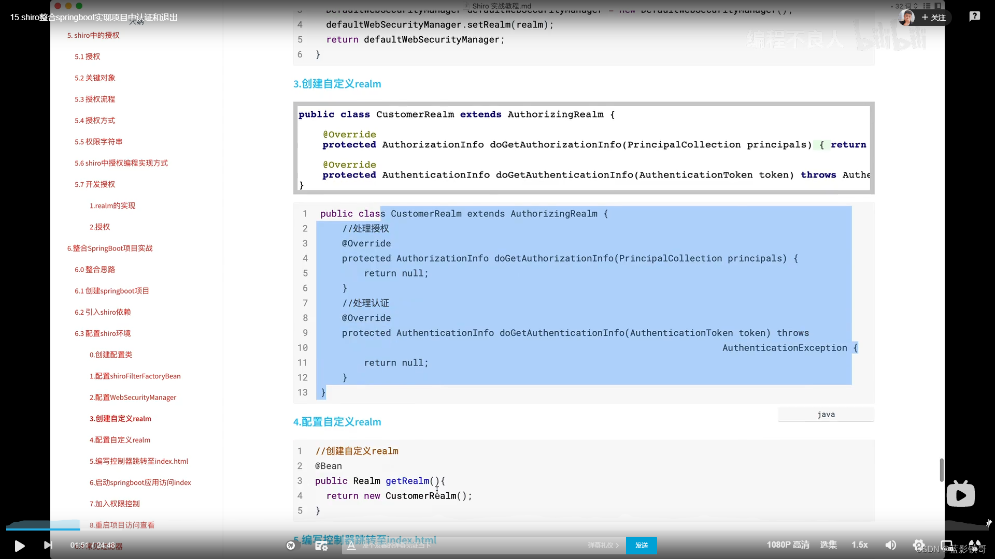The width and height of the screenshot is (995, 559).
Task: Play the video with the play button
Action: (x=20, y=546)
